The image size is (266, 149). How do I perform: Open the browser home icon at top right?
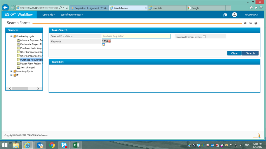coord(251,8)
